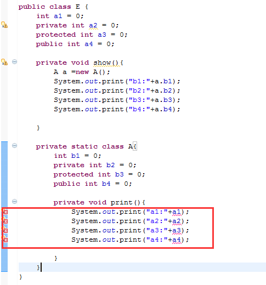Click closing brace of class A at cursor line
The height and width of the screenshot is (285, 266).
coord(38,267)
